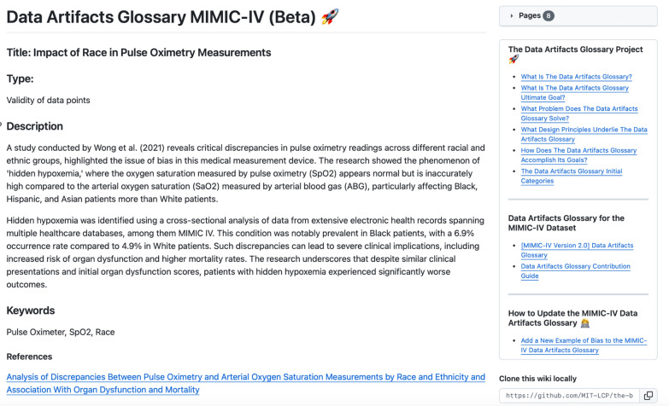Click the 'Description' section heading
Viewport: 669px width, 406px height.
pos(35,126)
